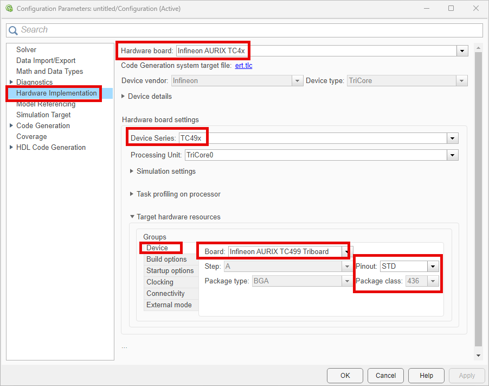Open the Device Series dropdown
This screenshot has width=489, height=386.
click(453, 138)
